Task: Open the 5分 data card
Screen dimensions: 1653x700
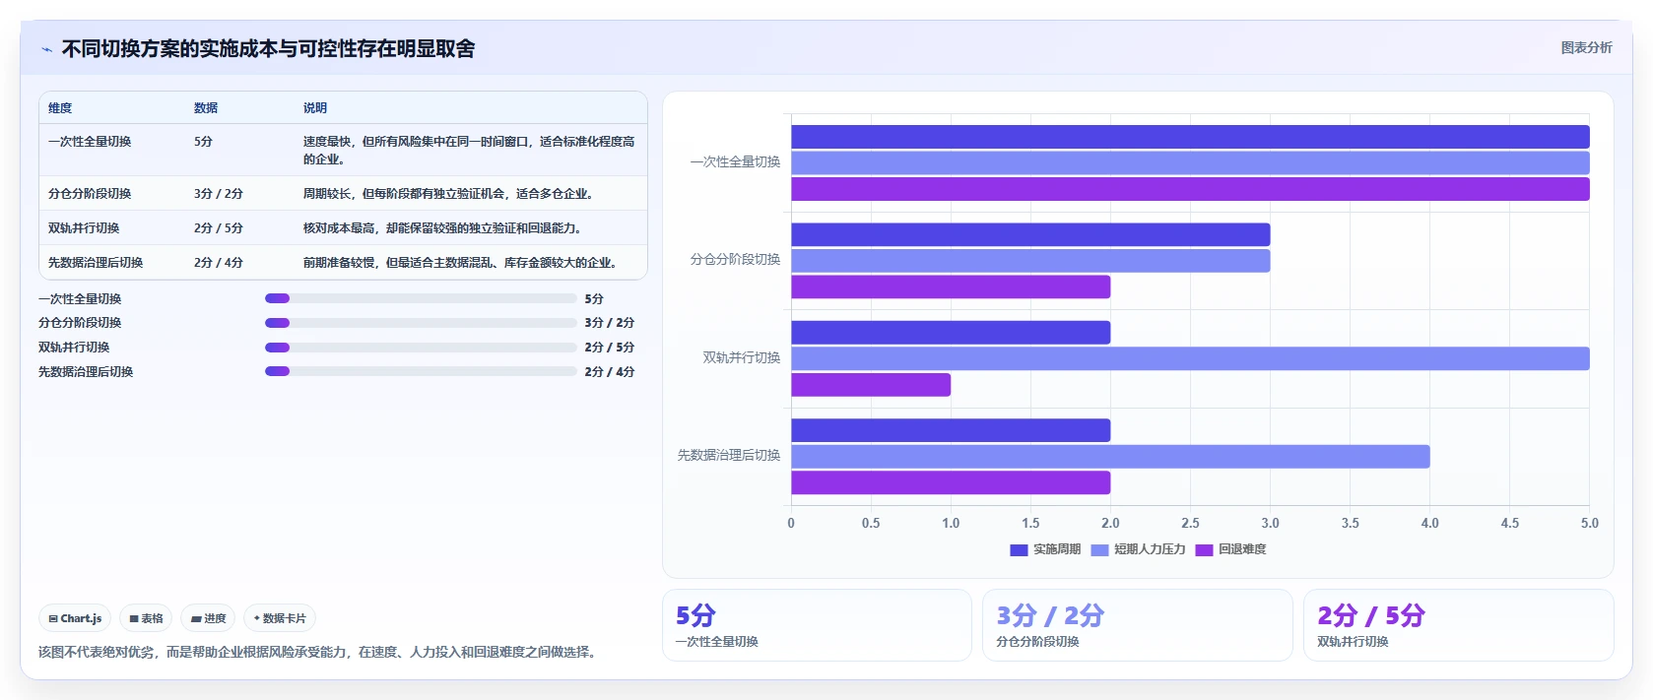Action: click(x=817, y=625)
